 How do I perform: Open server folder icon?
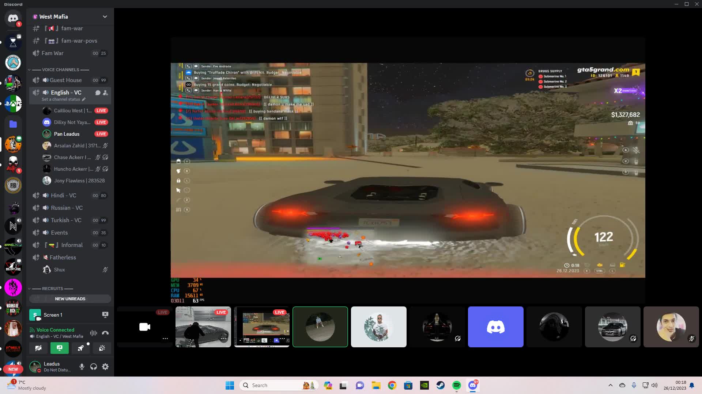pyautogui.click(x=13, y=124)
